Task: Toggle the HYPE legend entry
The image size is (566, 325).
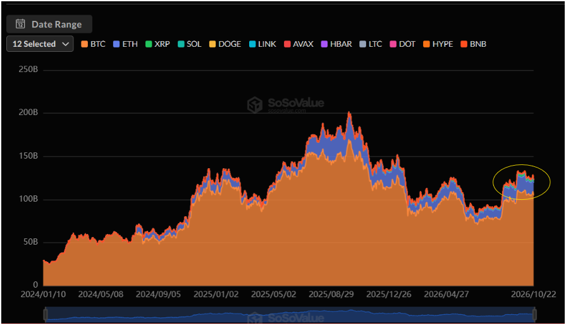Action: click(438, 44)
